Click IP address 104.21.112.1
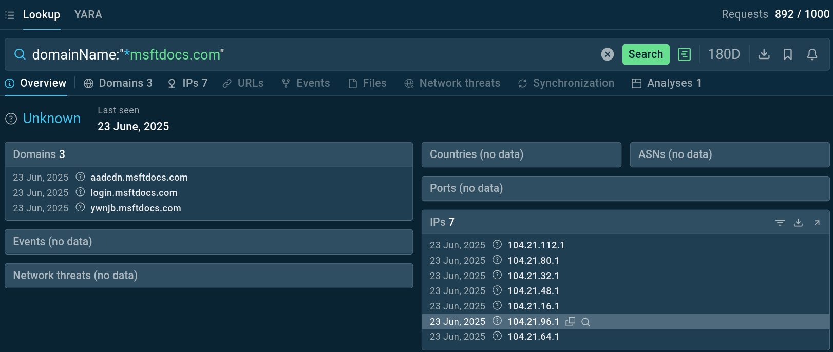Screen dimensions: 833x352 click(536, 245)
